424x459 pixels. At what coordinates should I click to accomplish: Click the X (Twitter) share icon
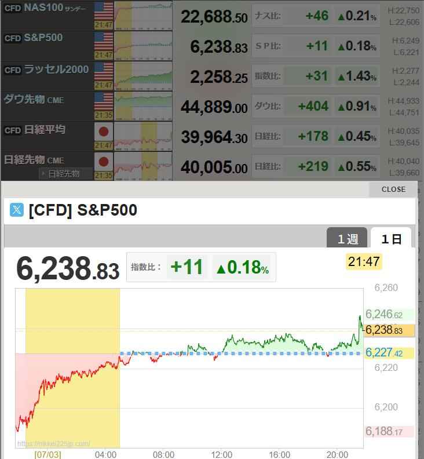point(17,210)
